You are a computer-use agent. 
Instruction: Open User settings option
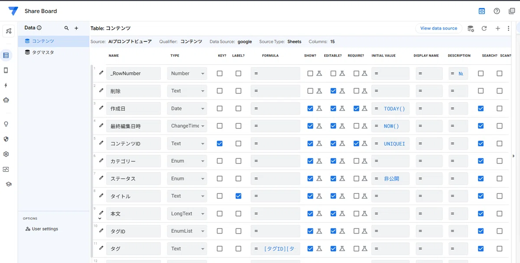point(42,229)
